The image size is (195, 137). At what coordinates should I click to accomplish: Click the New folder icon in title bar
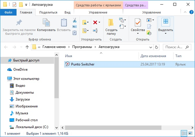click(x=21, y=5)
